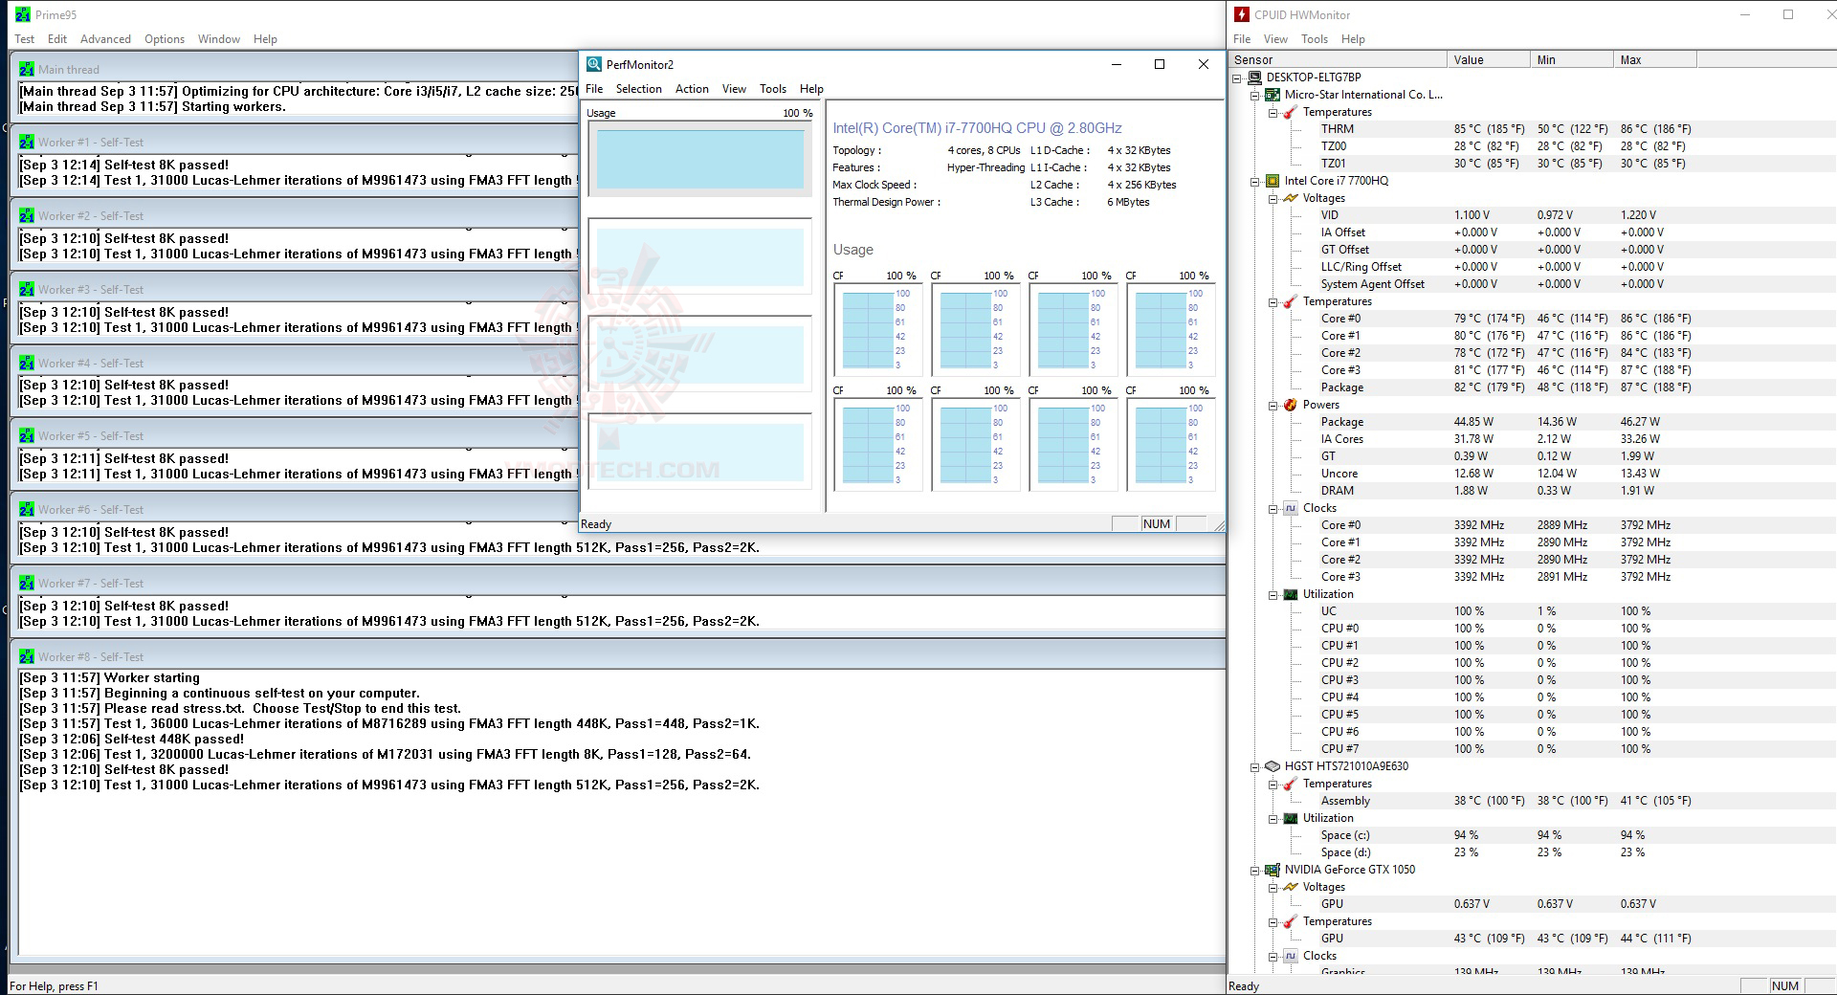This screenshot has width=1837, height=995.
Task: Click the Value column header in HWMonitor
Action: (1488, 59)
